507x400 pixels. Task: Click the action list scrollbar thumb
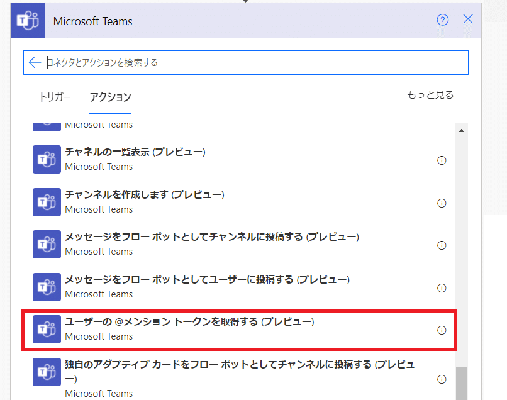point(462,384)
